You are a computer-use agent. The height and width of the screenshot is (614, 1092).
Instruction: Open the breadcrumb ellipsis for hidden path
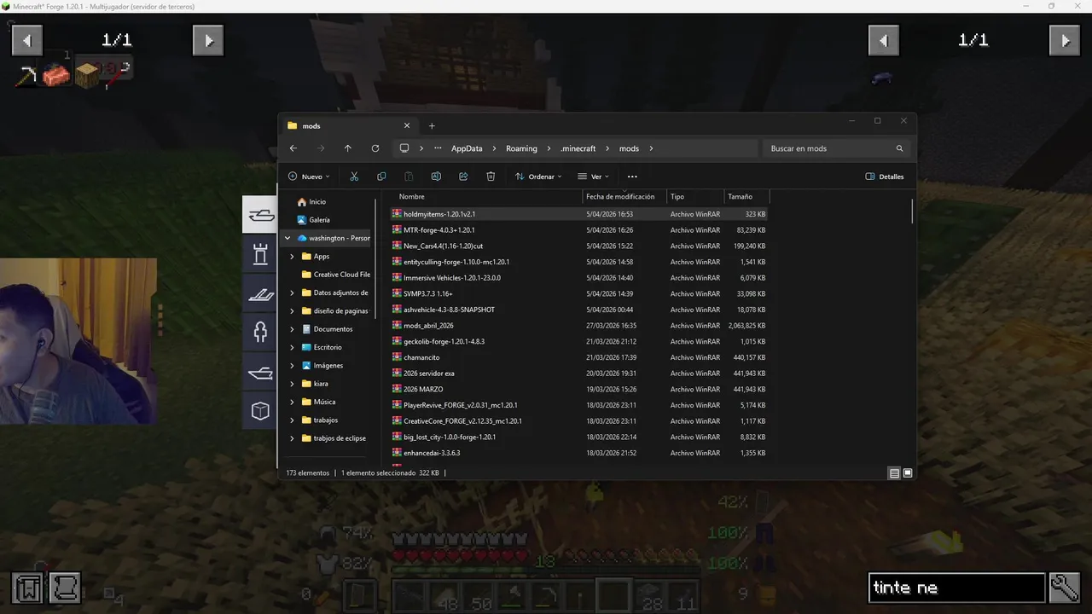(x=438, y=148)
